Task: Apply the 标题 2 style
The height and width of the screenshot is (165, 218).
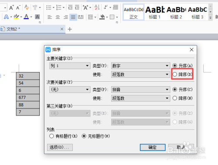Action: tap(176, 12)
